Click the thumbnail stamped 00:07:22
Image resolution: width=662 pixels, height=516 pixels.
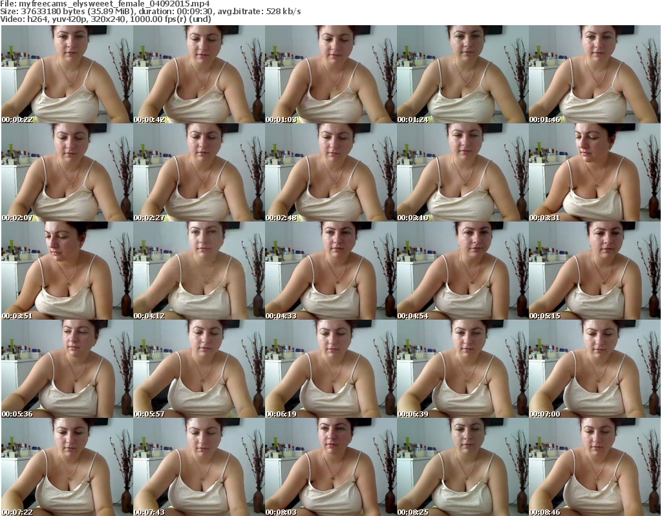click(x=67, y=467)
